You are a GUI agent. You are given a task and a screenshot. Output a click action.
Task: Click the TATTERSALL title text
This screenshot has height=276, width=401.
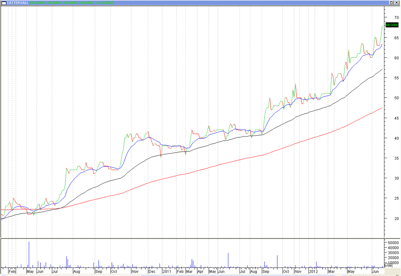click(18, 3)
